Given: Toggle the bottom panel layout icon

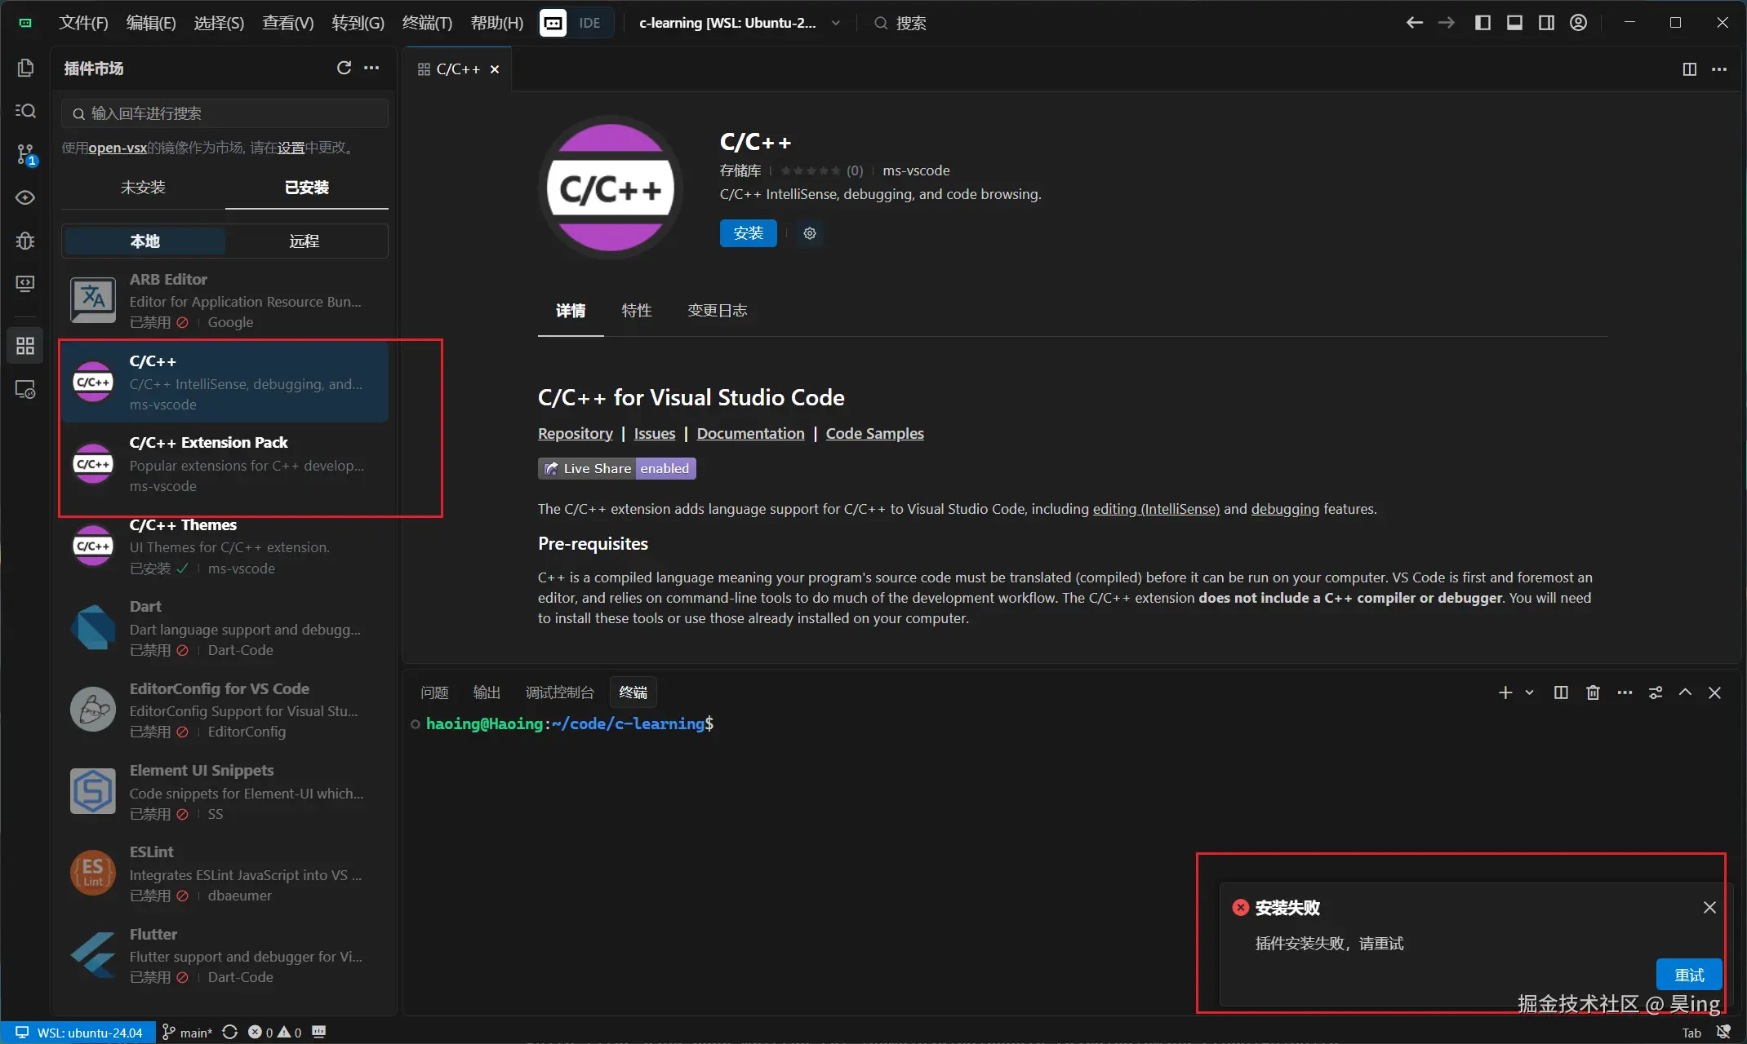Looking at the screenshot, I should (1514, 23).
